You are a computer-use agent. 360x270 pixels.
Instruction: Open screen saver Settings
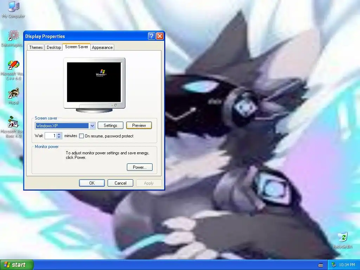(x=110, y=126)
